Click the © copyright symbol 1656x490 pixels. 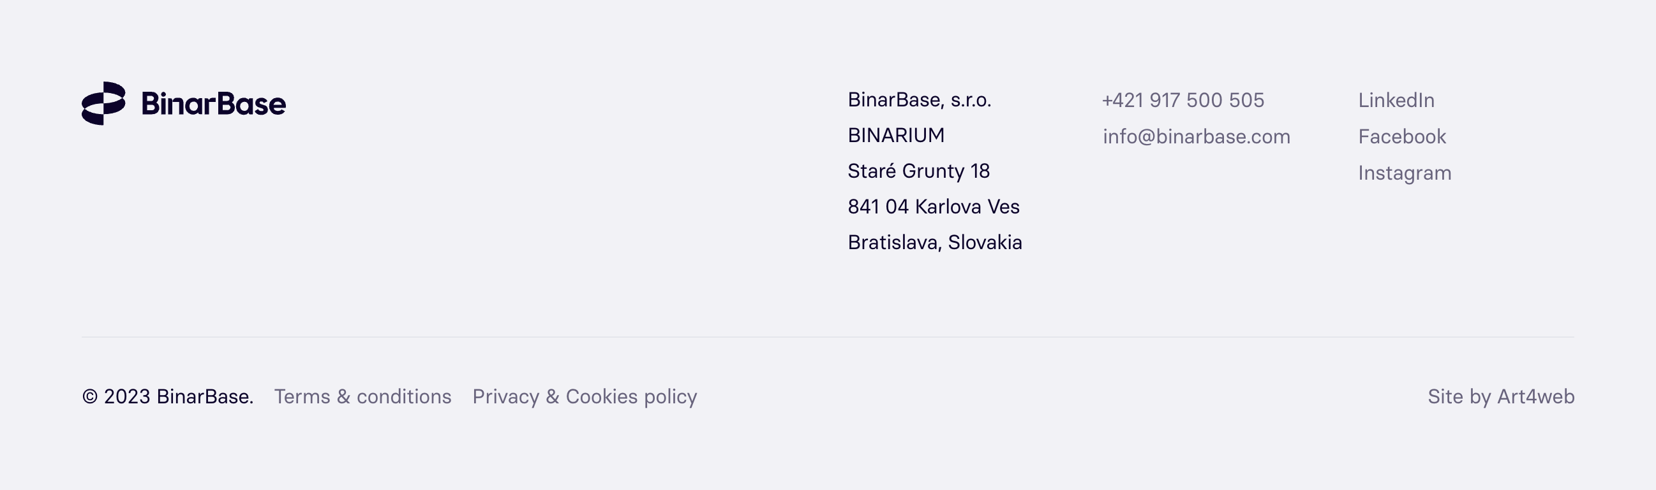90,397
